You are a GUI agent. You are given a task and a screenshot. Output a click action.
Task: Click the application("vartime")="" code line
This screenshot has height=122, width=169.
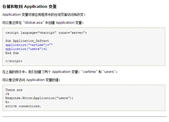(29, 45)
